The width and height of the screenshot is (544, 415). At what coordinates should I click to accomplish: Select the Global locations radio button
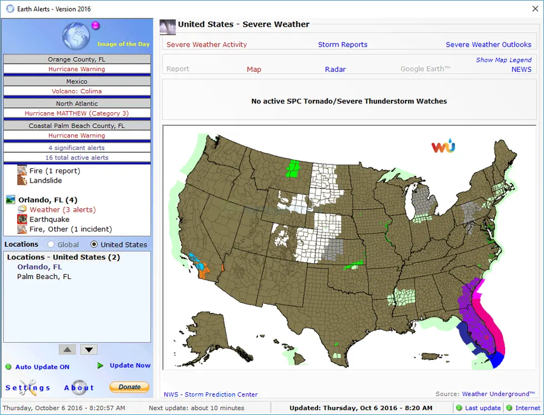click(52, 244)
